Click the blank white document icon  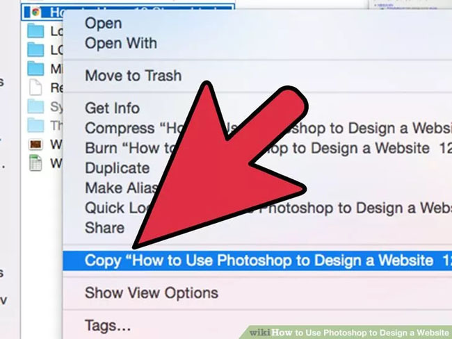click(35, 88)
